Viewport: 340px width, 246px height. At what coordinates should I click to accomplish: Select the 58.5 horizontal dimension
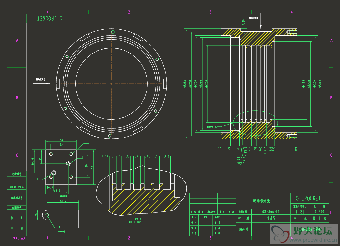tap(57, 191)
